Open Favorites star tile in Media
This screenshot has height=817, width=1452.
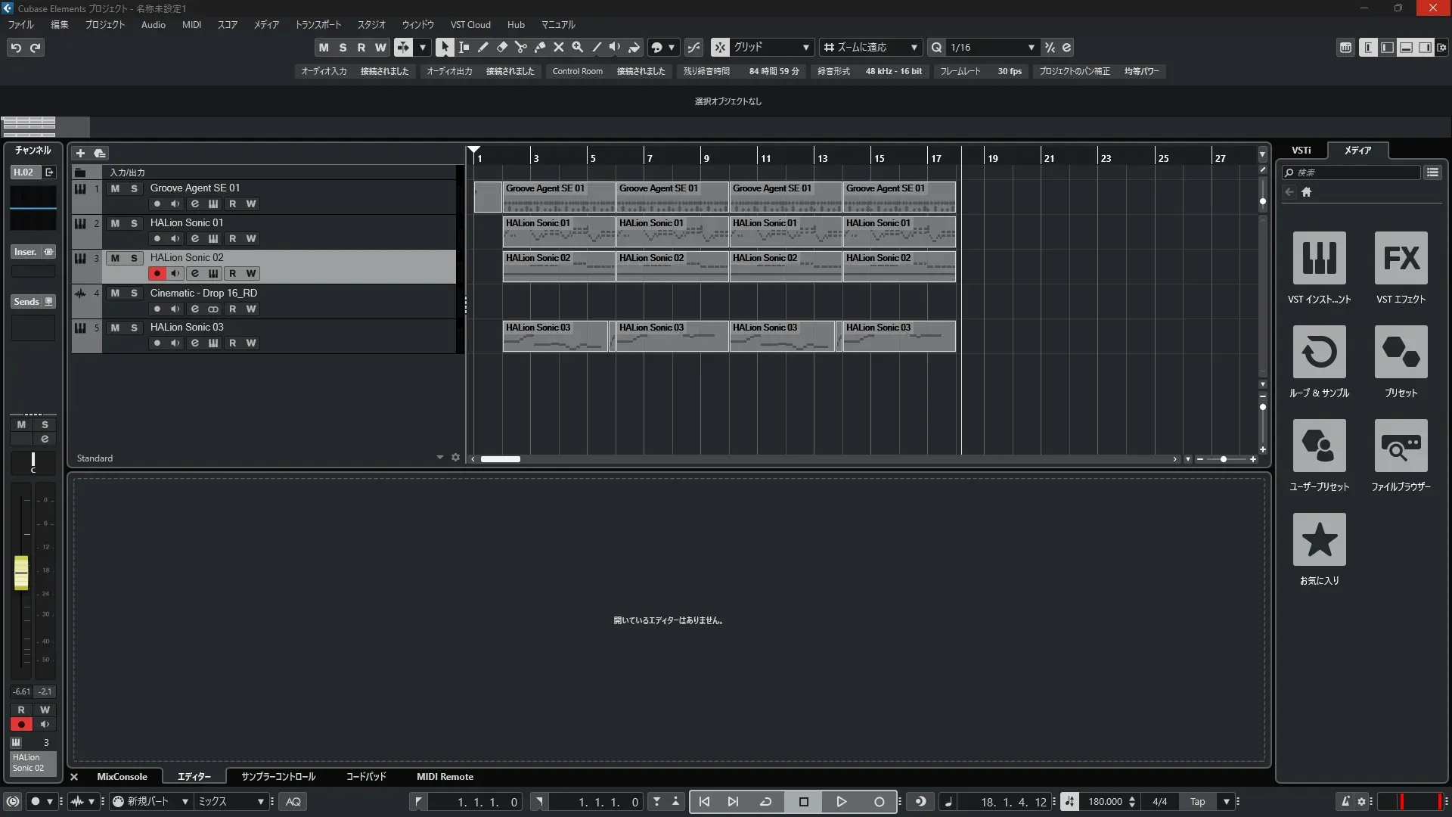1319,539
